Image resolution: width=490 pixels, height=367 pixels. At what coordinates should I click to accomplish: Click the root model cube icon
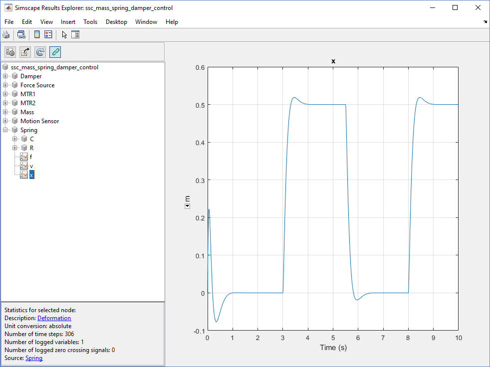[x=5, y=67]
